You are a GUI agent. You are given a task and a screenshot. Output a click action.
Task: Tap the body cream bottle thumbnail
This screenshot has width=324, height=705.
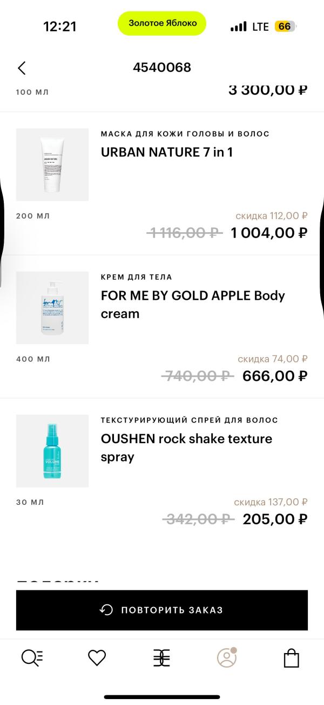pyautogui.click(x=52, y=308)
